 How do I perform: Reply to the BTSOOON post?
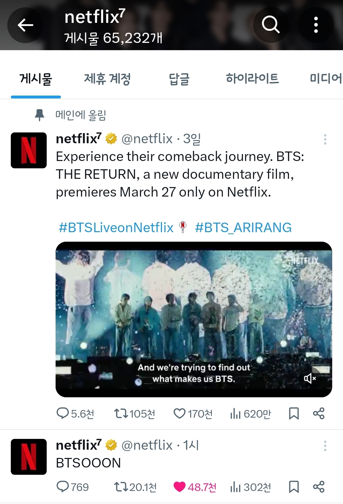[x=63, y=487]
